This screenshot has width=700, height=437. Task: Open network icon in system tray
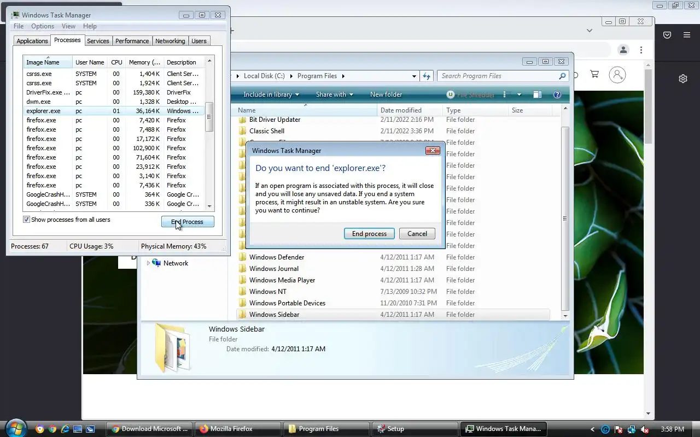632,429
